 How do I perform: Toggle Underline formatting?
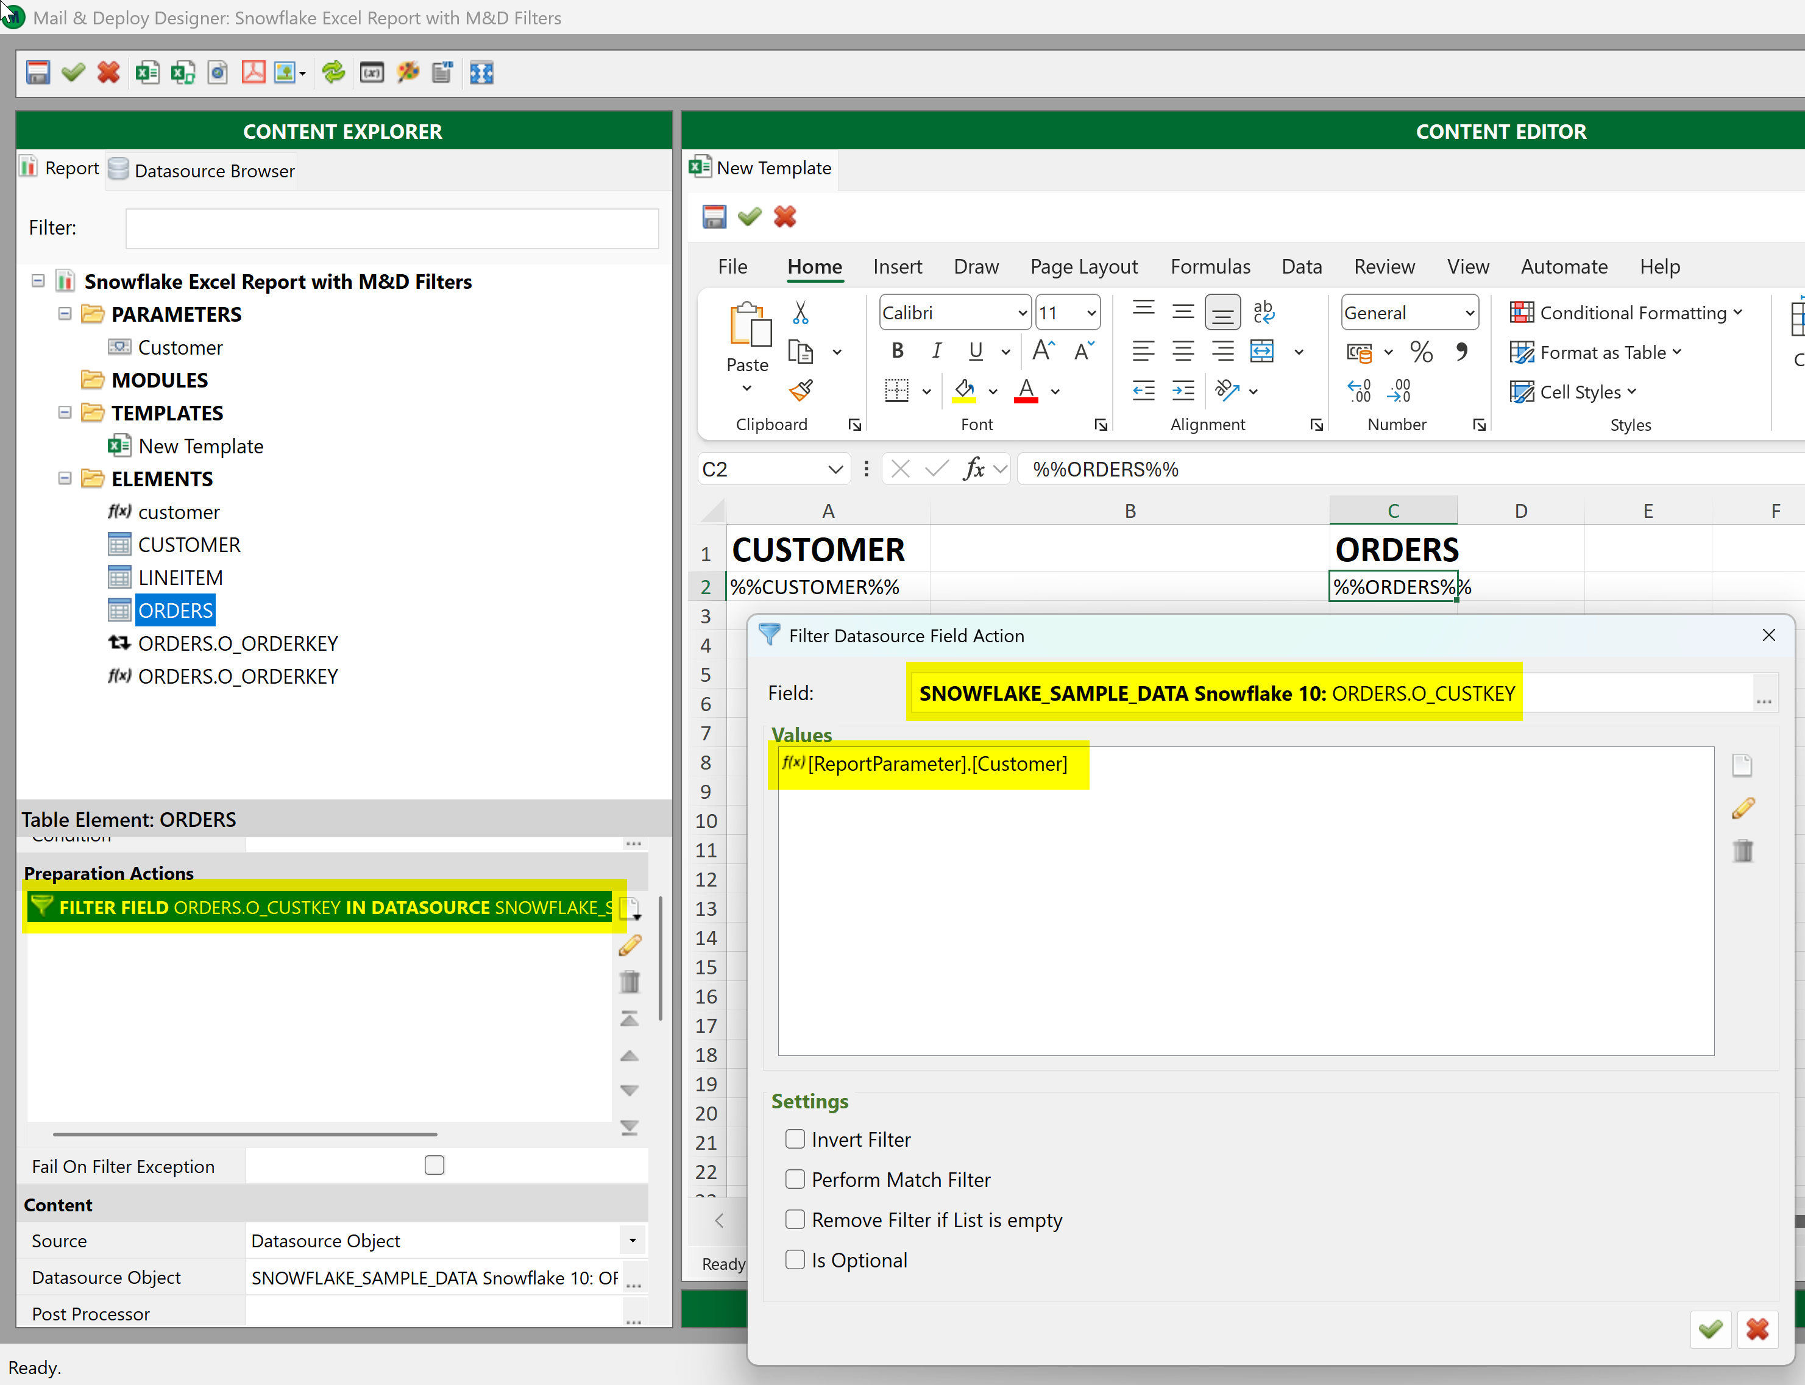click(x=976, y=351)
